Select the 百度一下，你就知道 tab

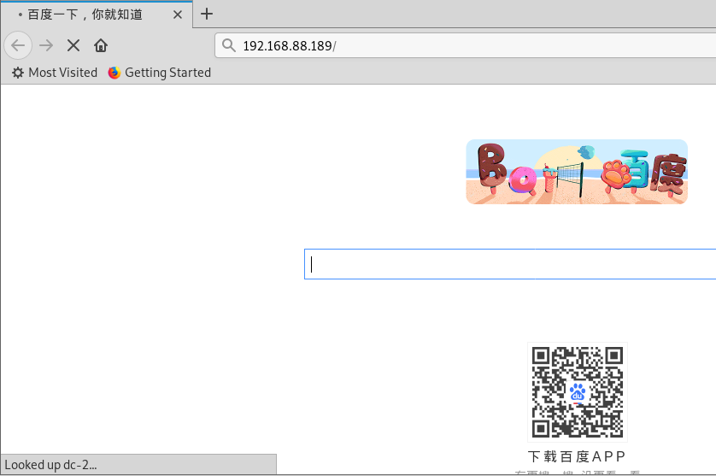(x=97, y=15)
